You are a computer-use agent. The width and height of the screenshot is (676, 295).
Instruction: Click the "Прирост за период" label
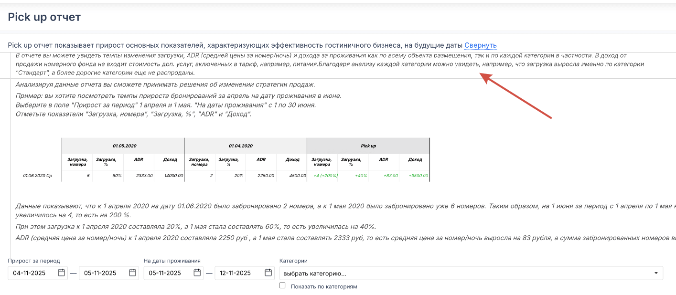pyautogui.click(x=34, y=261)
